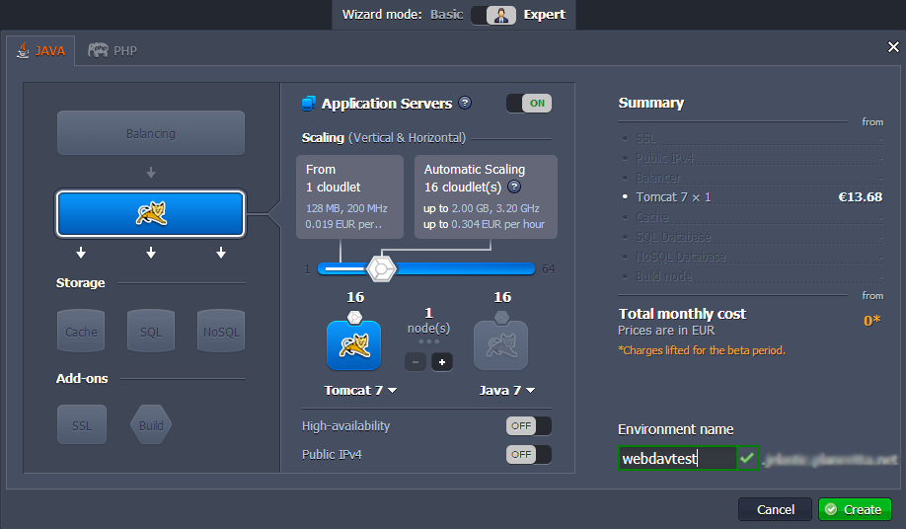Select the blue Tomcat application server block

(x=151, y=214)
